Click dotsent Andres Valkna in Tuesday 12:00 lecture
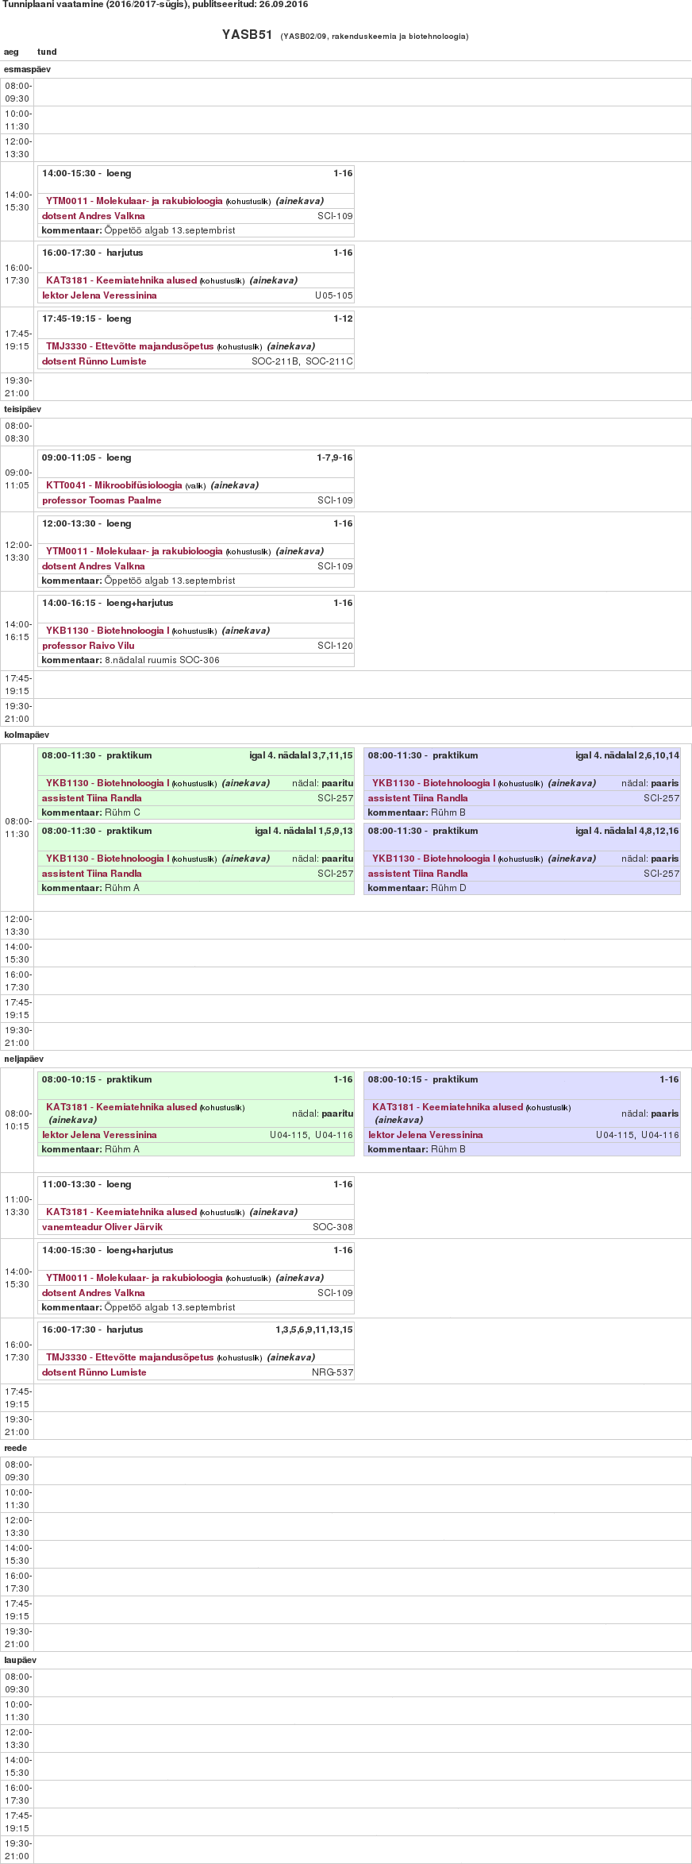This screenshot has height=1864, width=692. 93,566
